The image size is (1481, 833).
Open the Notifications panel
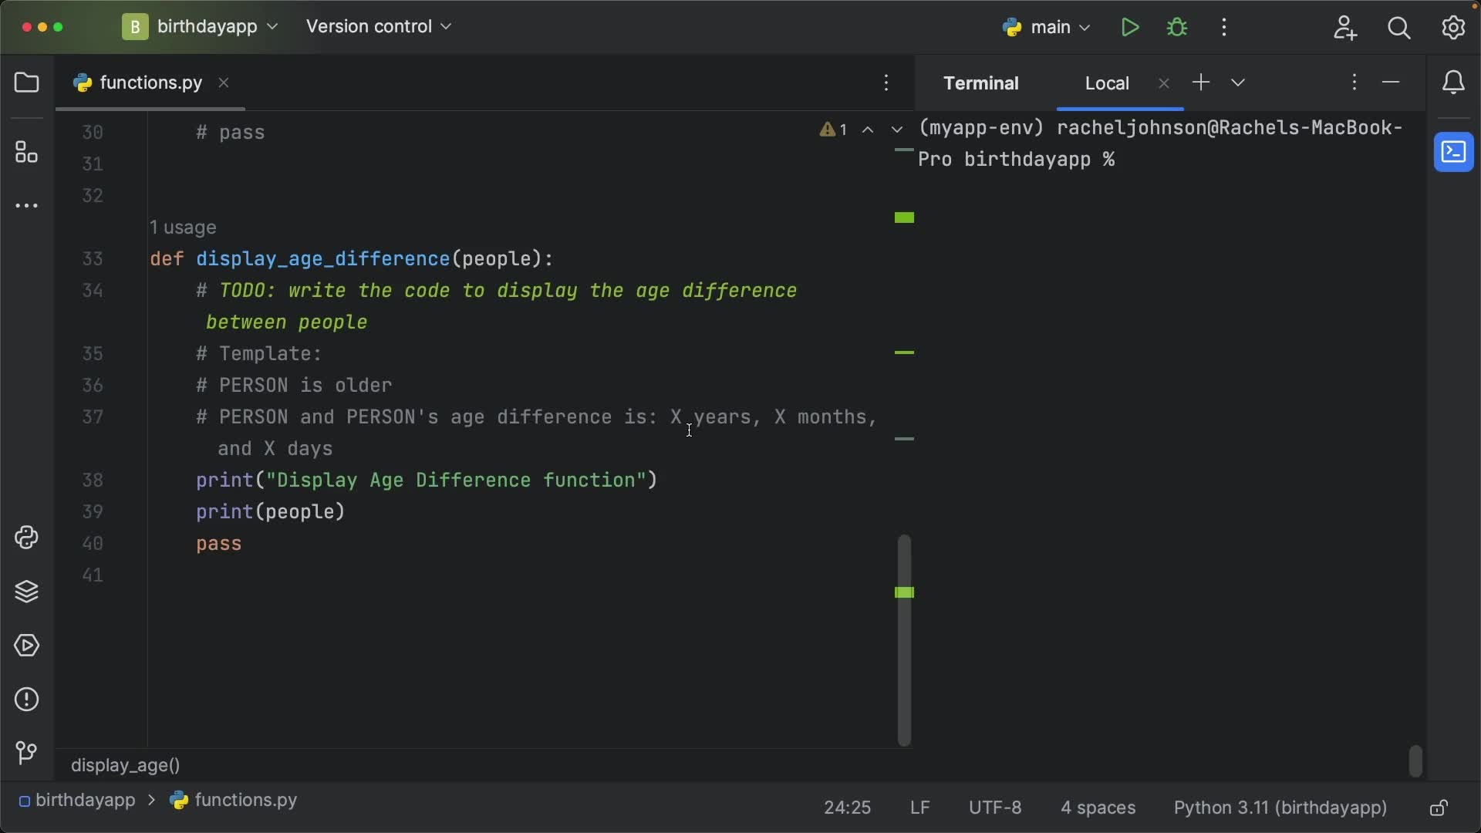coord(1453,83)
